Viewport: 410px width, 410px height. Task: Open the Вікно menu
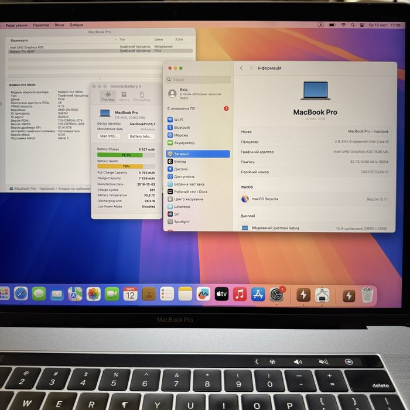59,25
